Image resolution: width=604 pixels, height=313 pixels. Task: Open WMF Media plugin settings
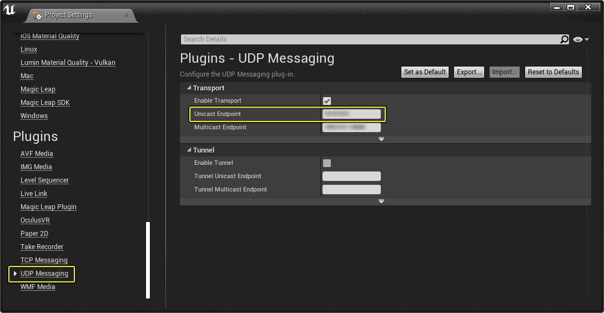pyautogui.click(x=38, y=287)
